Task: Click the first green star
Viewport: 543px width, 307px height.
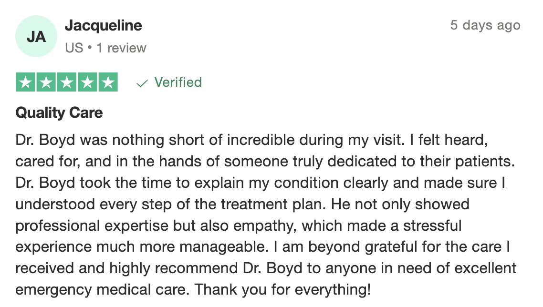Action: (x=26, y=82)
